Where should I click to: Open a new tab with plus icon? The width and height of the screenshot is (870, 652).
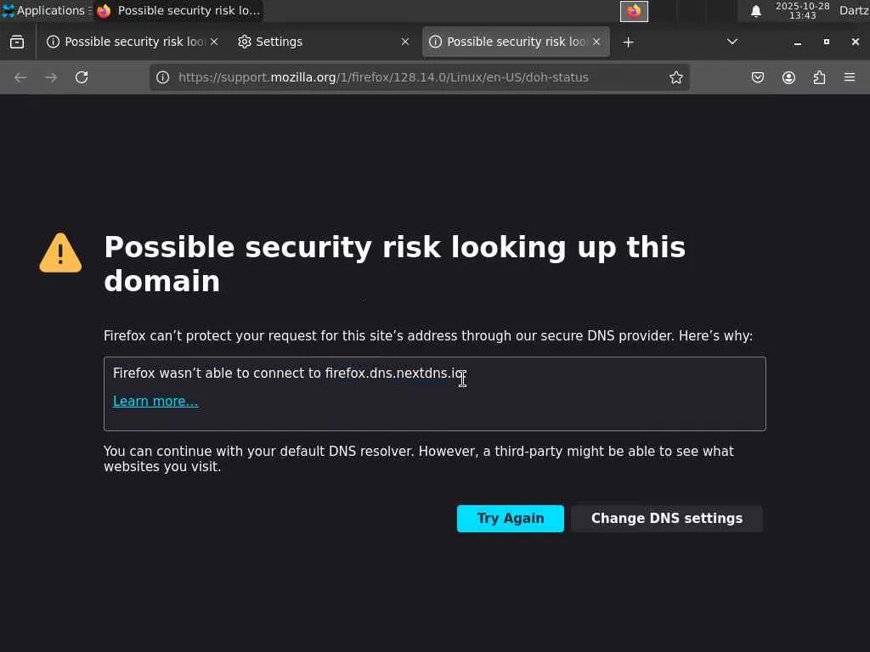coord(628,42)
